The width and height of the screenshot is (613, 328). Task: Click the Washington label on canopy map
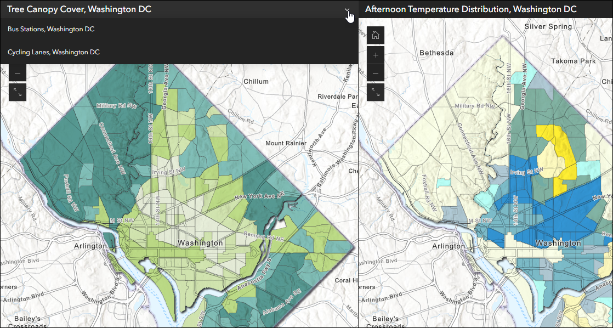pos(200,243)
